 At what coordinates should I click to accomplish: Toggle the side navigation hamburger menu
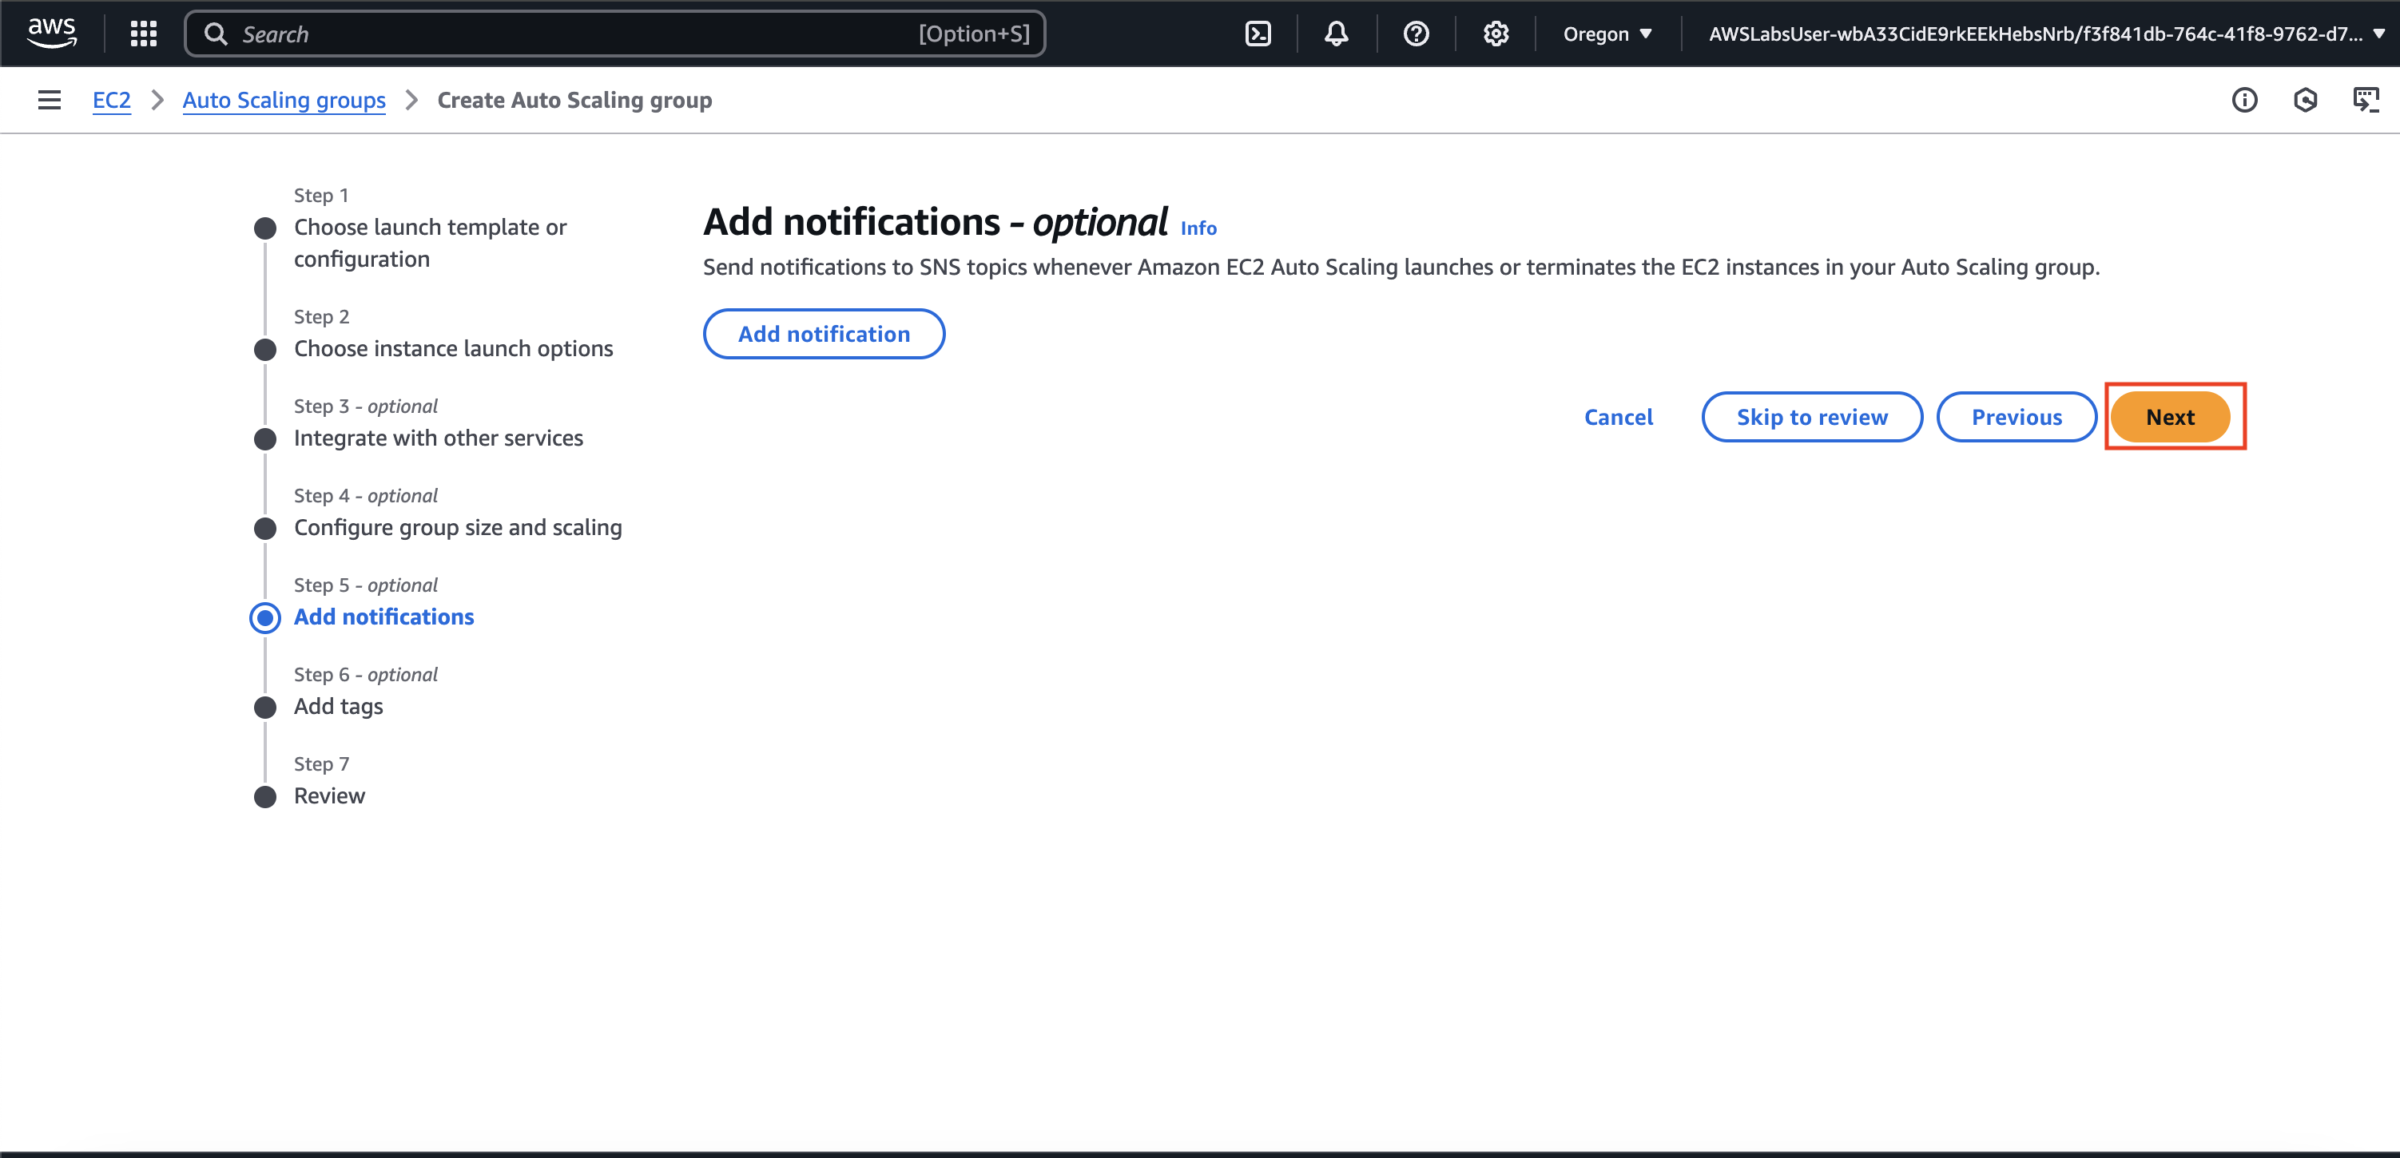point(49,100)
